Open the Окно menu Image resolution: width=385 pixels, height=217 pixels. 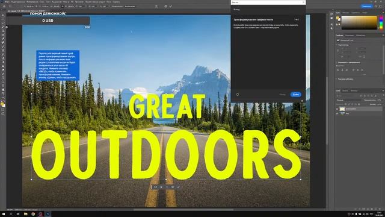[x=109, y=2]
